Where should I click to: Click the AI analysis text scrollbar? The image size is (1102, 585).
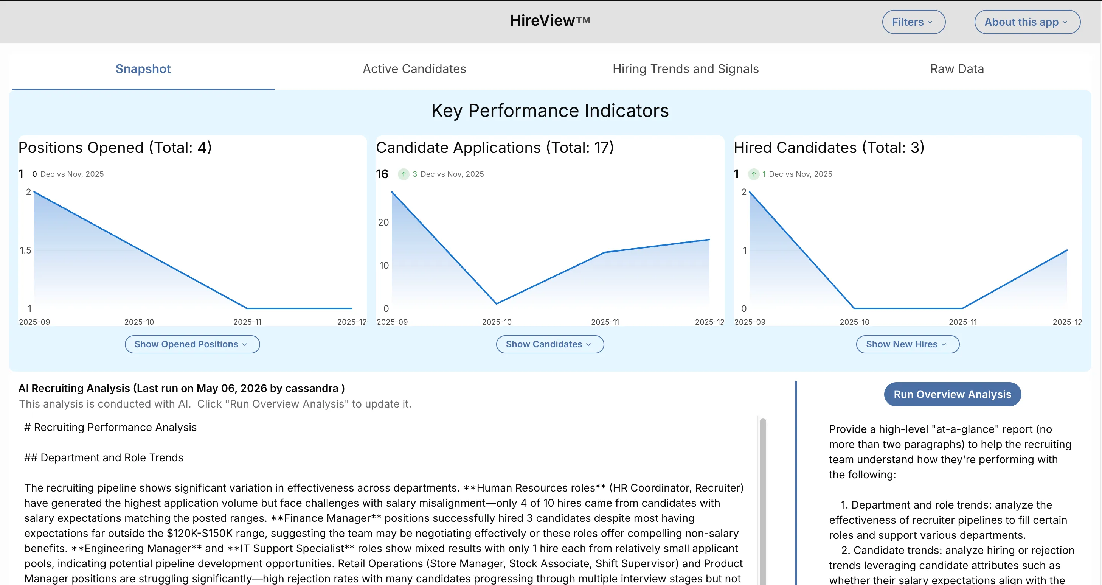click(x=763, y=501)
